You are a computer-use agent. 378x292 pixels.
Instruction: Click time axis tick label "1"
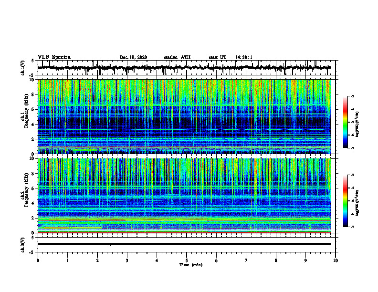[67, 261]
